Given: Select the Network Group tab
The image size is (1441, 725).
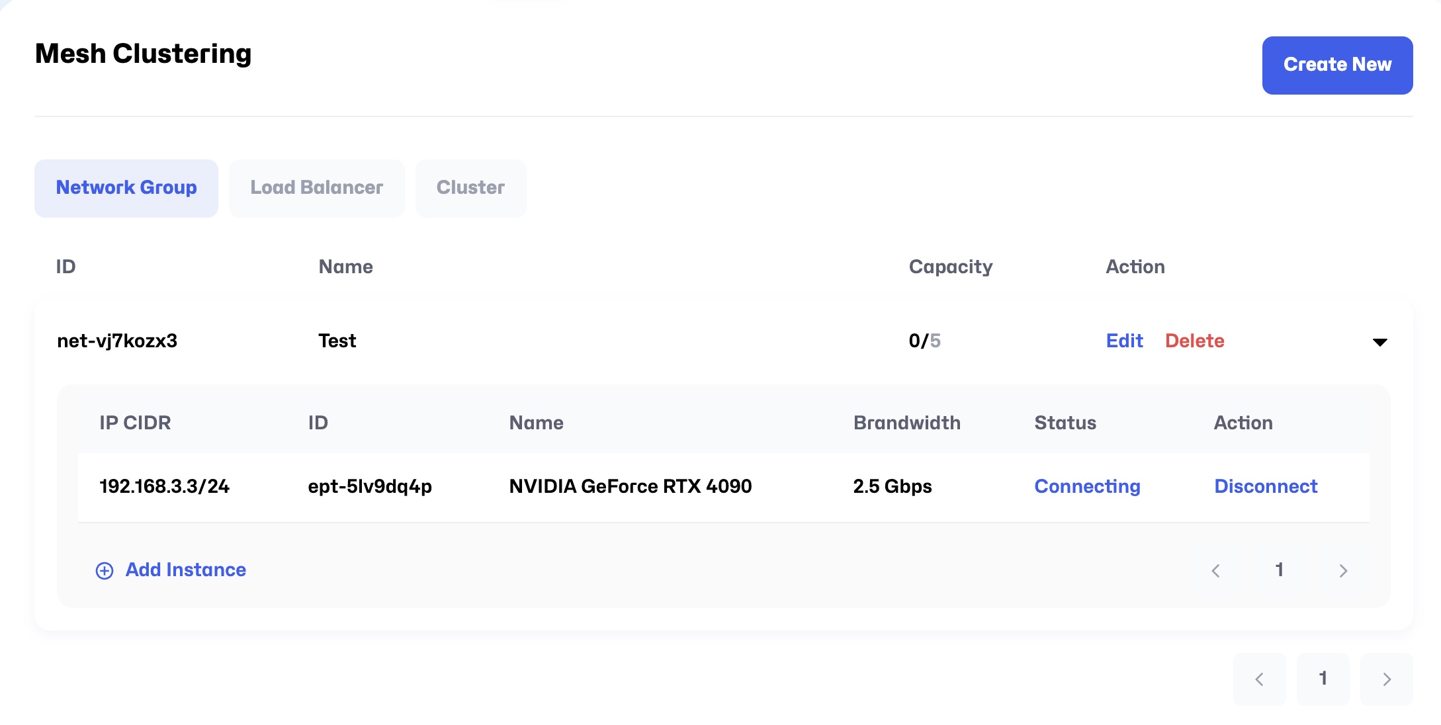Looking at the screenshot, I should [126, 188].
